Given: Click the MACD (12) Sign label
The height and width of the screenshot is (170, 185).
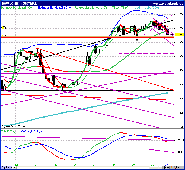Looking at the screenshot, I should (31, 131).
